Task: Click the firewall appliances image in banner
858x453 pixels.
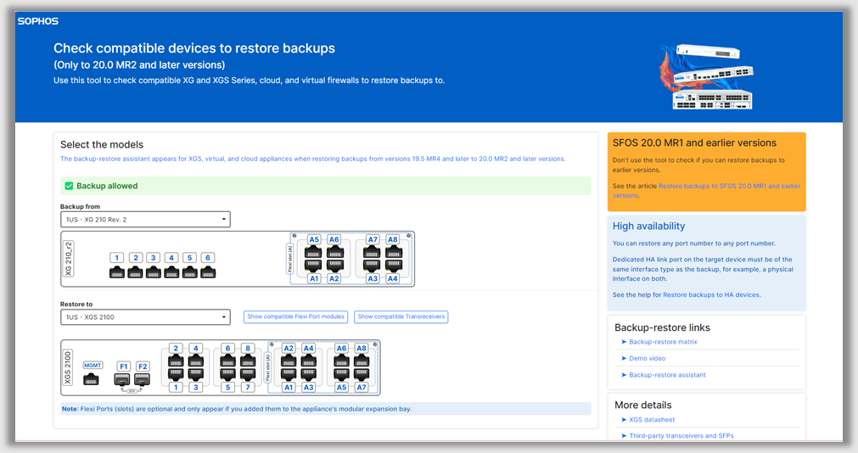Action: point(709,76)
